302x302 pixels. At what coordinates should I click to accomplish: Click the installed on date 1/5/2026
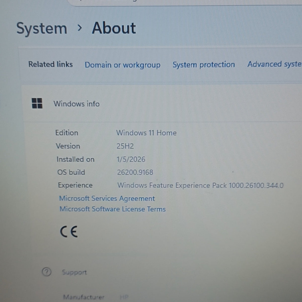[x=131, y=159]
